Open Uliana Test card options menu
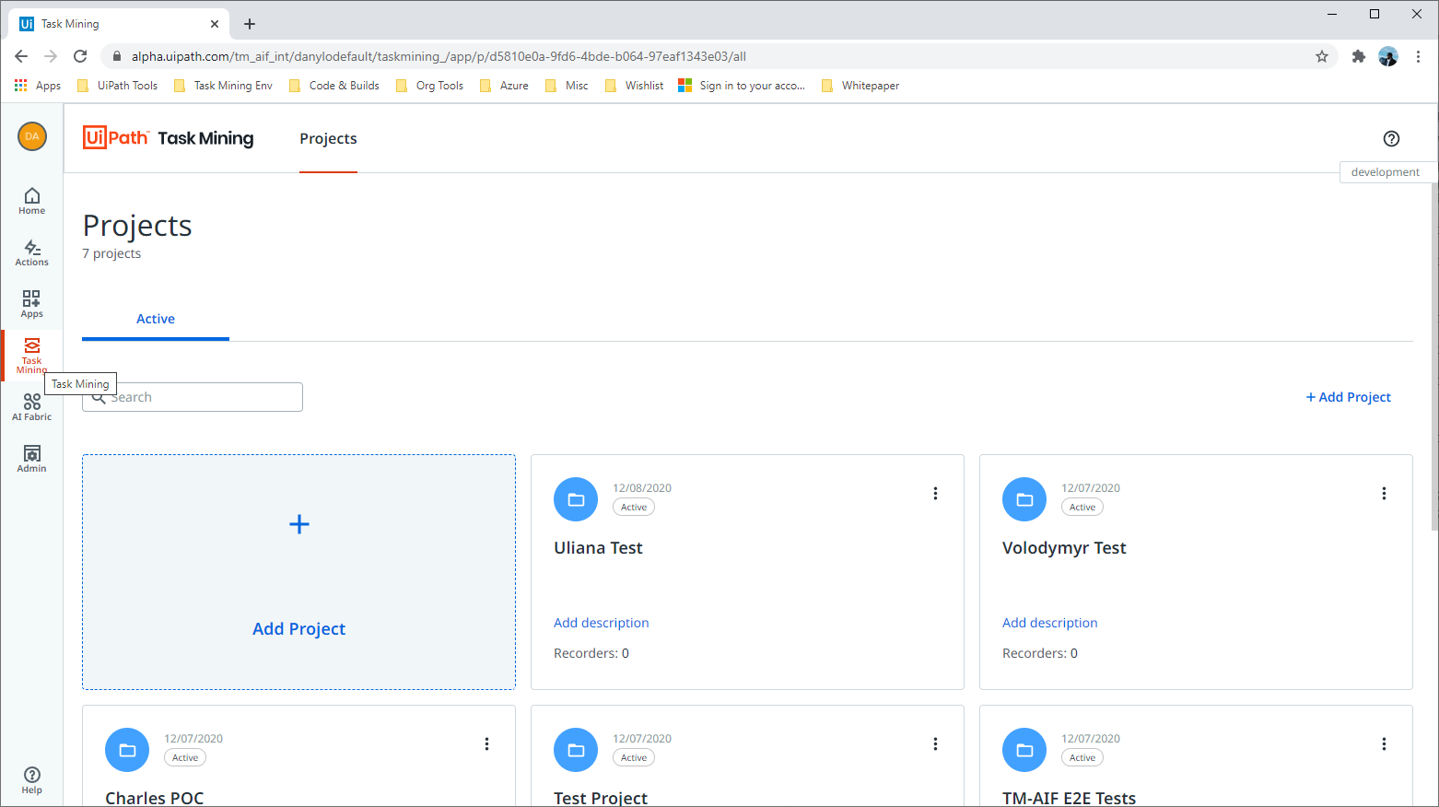The width and height of the screenshot is (1439, 807). tap(935, 494)
